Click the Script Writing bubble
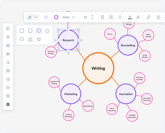The height and width of the screenshot is (133, 165). click(x=145, y=56)
